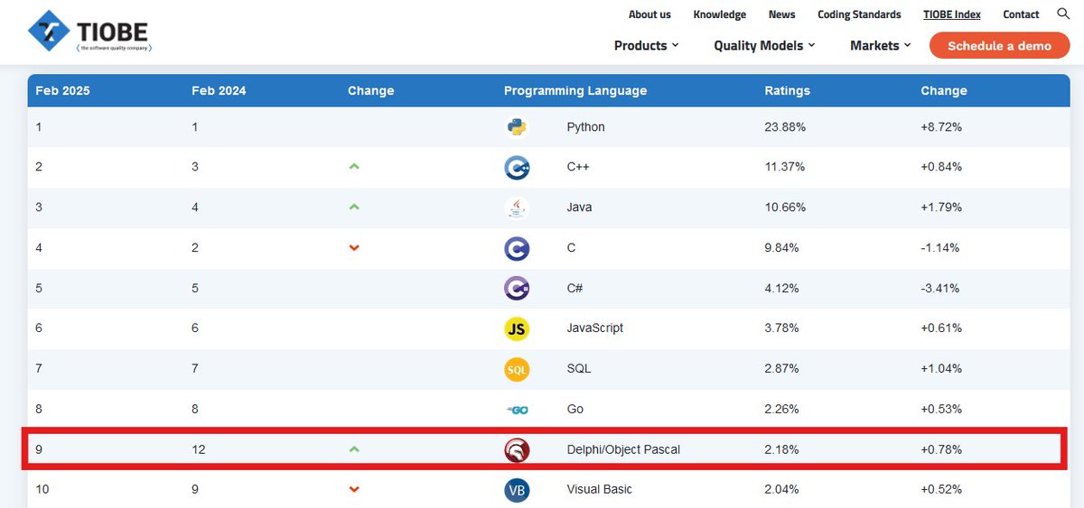Screen dimensions: 1084x508
Task: Expand the Markets dropdown menu
Action: (881, 45)
